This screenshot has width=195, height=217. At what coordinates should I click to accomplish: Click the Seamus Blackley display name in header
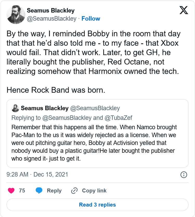(51, 11)
